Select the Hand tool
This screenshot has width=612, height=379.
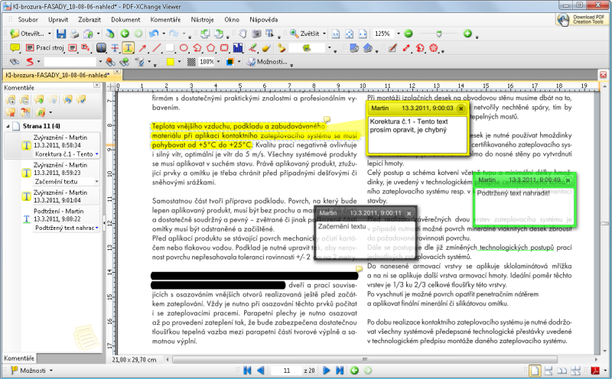tap(243, 34)
